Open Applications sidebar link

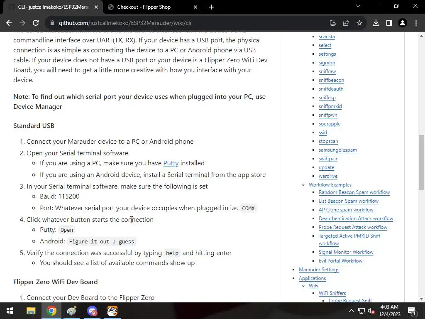312,278
